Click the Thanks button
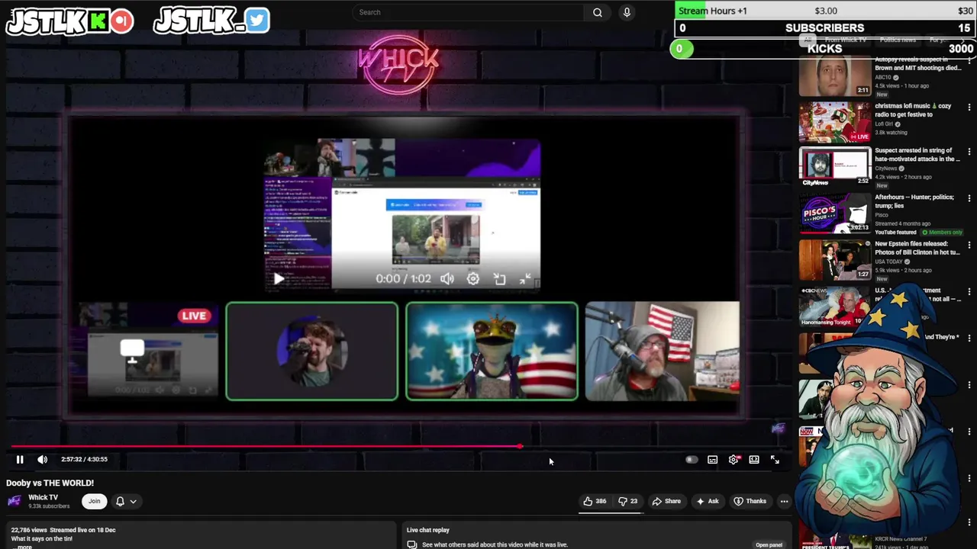 750,501
